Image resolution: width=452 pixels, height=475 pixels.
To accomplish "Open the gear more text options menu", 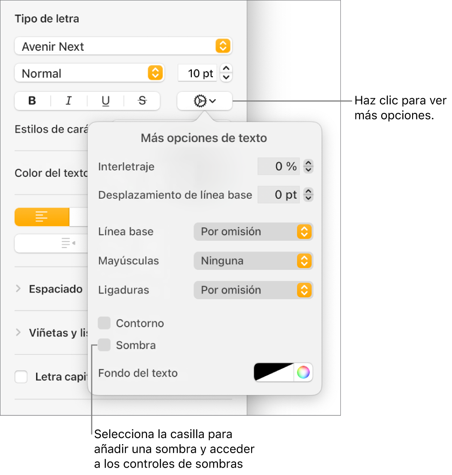I will 205,101.
